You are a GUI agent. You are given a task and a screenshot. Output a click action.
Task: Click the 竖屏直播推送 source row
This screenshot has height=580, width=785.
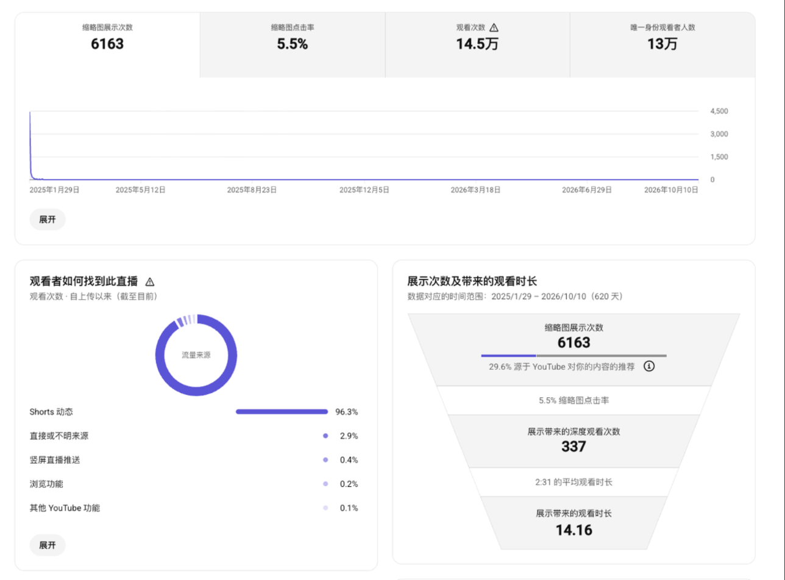tap(194, 460)
